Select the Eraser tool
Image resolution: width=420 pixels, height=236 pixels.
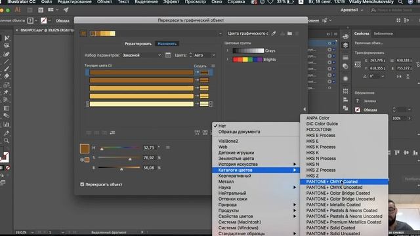coord(7,76)
